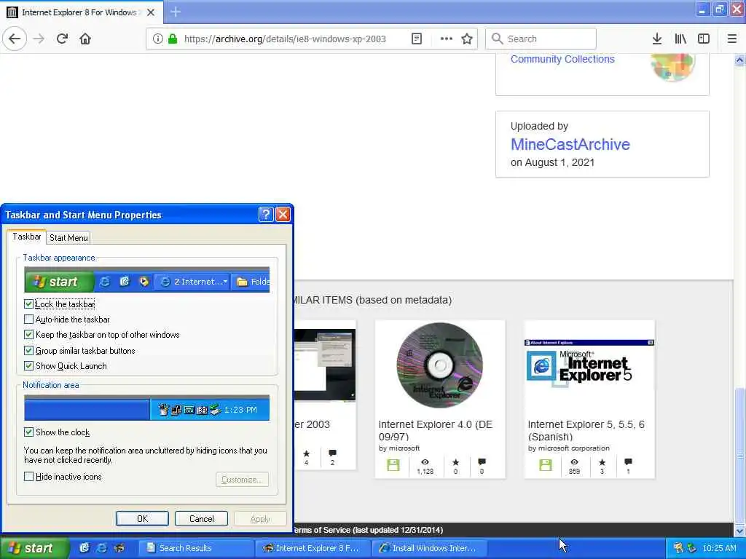Uncheck Show Quick Launch
Viewport: 746px width, 559px height.
(x=28, y=366)
